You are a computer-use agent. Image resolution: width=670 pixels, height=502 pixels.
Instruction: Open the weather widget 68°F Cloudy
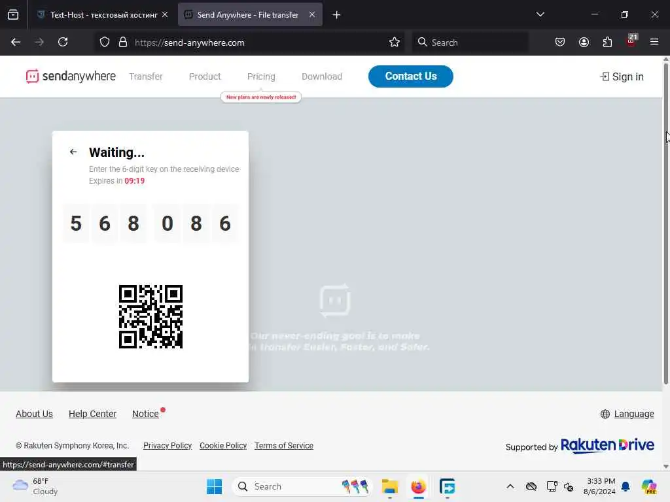pos(35,486)
